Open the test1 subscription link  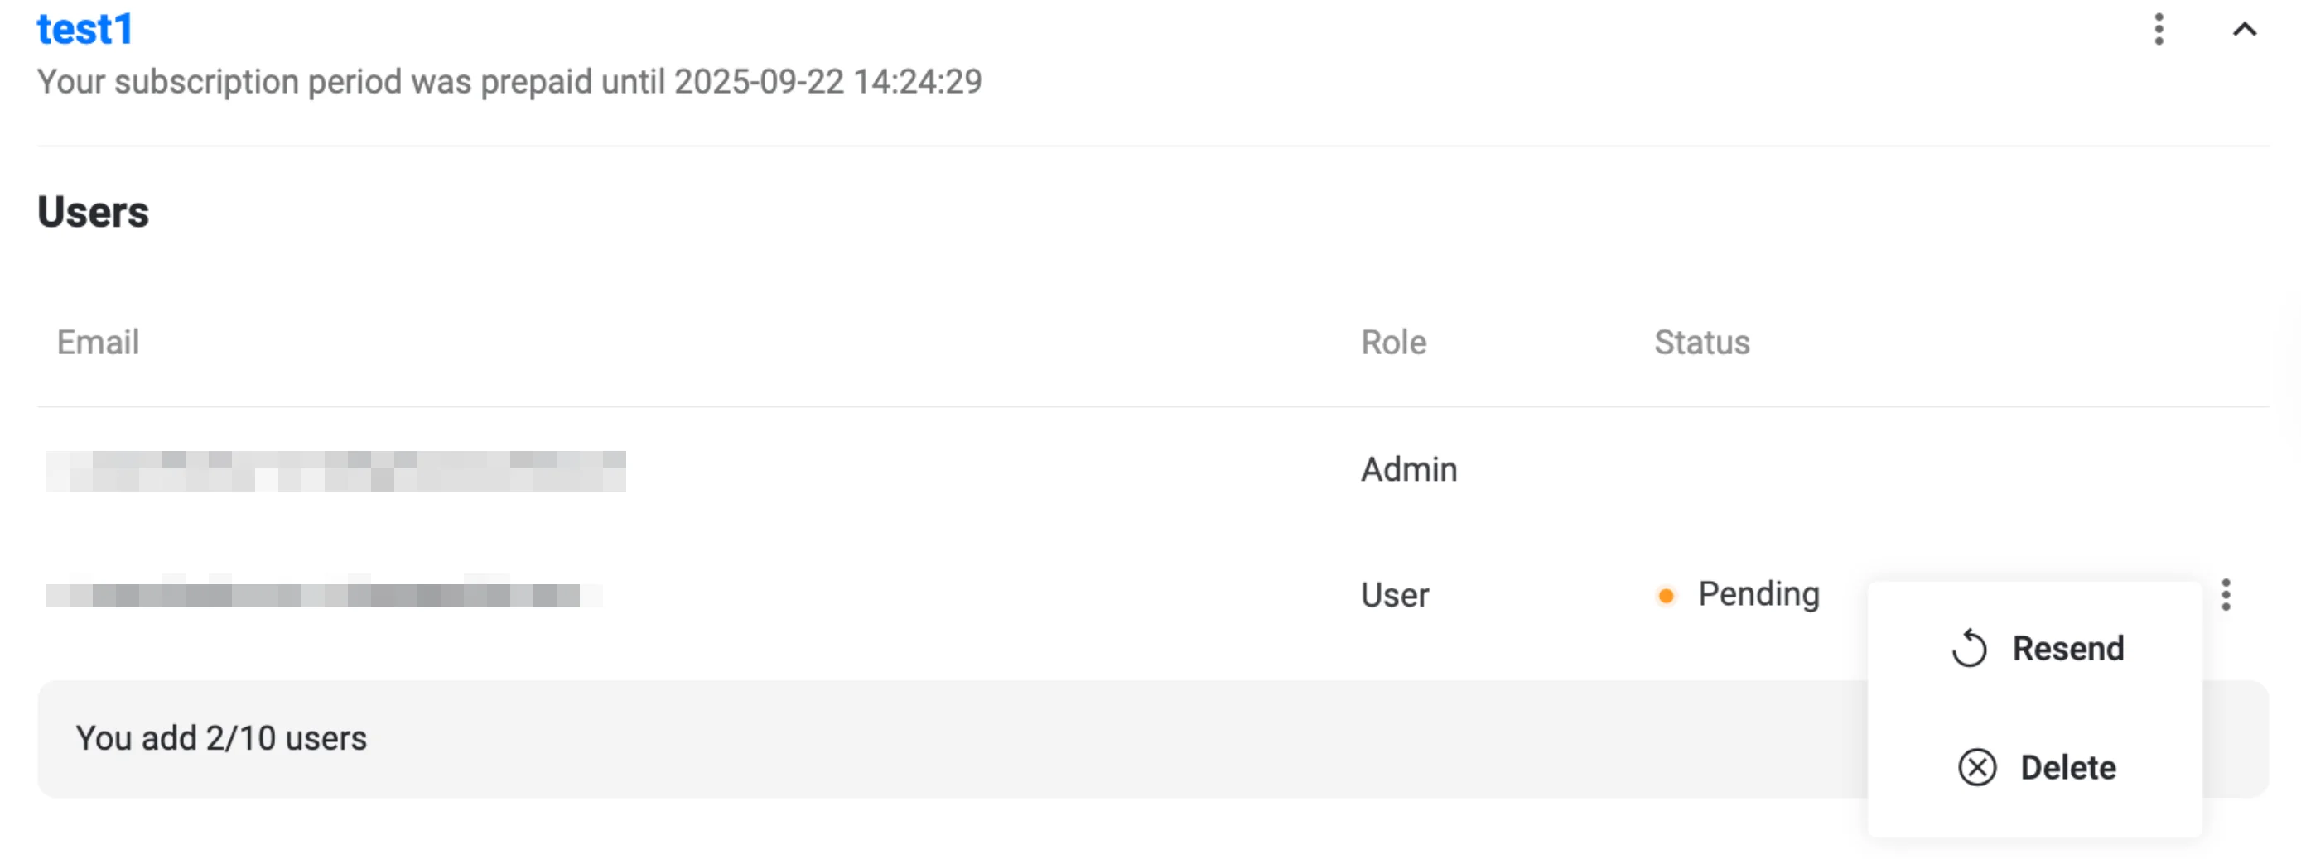tap(84, 30)
